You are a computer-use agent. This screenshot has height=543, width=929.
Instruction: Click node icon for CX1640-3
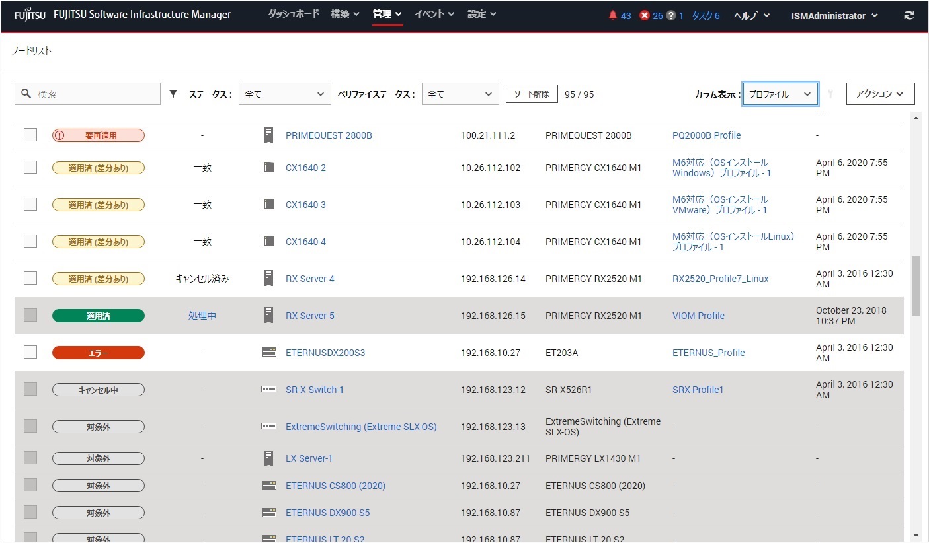click(268, 205)
